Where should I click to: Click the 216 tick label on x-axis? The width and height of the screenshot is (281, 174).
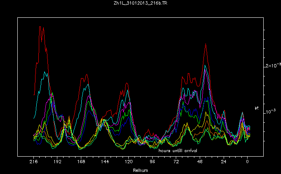[33, 163]
